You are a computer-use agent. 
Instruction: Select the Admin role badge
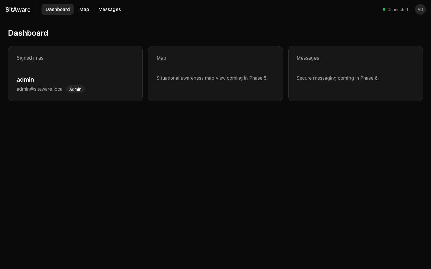point(75,89)
